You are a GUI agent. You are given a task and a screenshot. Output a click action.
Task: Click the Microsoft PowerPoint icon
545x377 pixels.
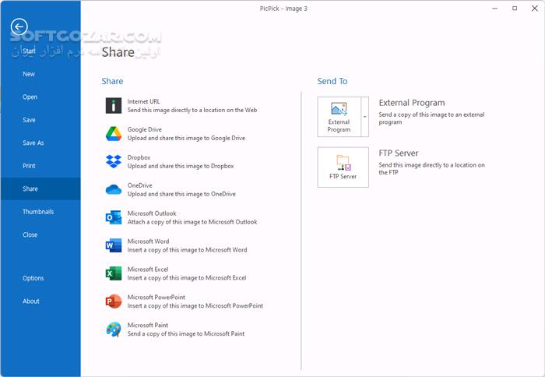click(x=114, y=301)
